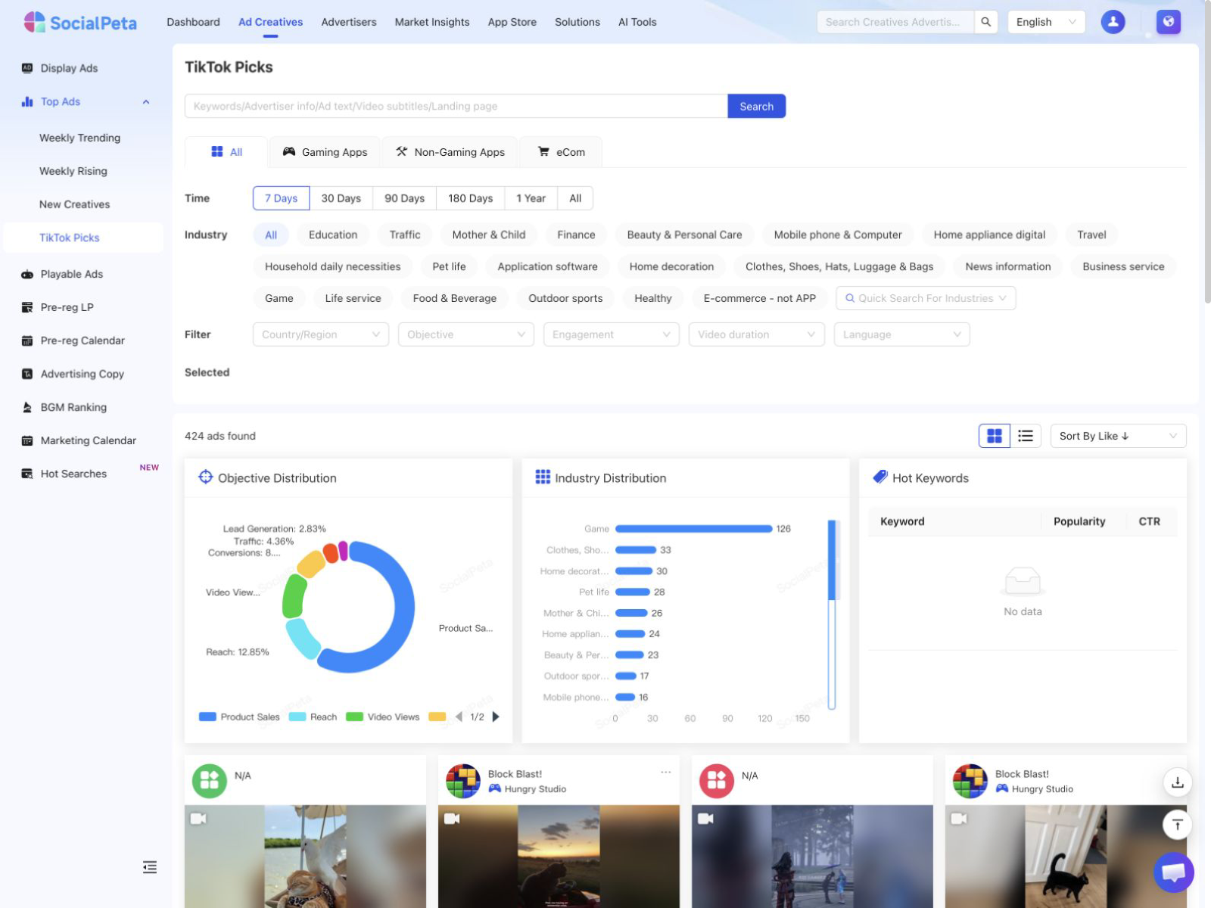Screen dimensions: 1211x908
Task: Open the chat support bubble icon
Action: (x=1173, y=872)
